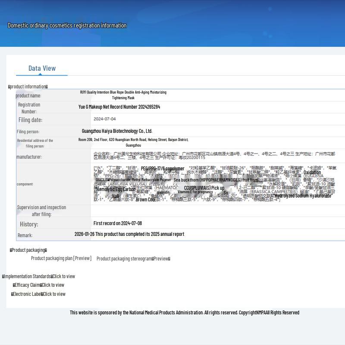Viewport: 345px width, 345px height.
Task: Click the 'product information' section heading
Action: [28, 87]
